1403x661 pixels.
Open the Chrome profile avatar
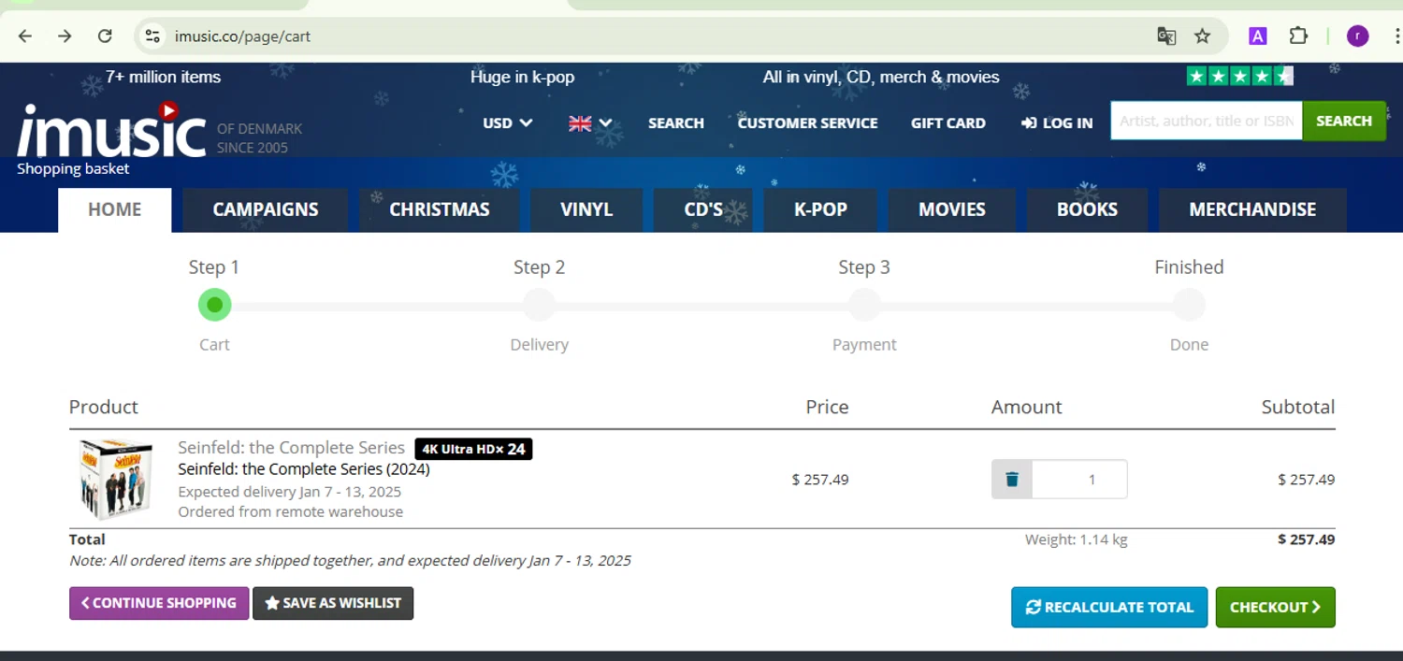(1358, 36)
